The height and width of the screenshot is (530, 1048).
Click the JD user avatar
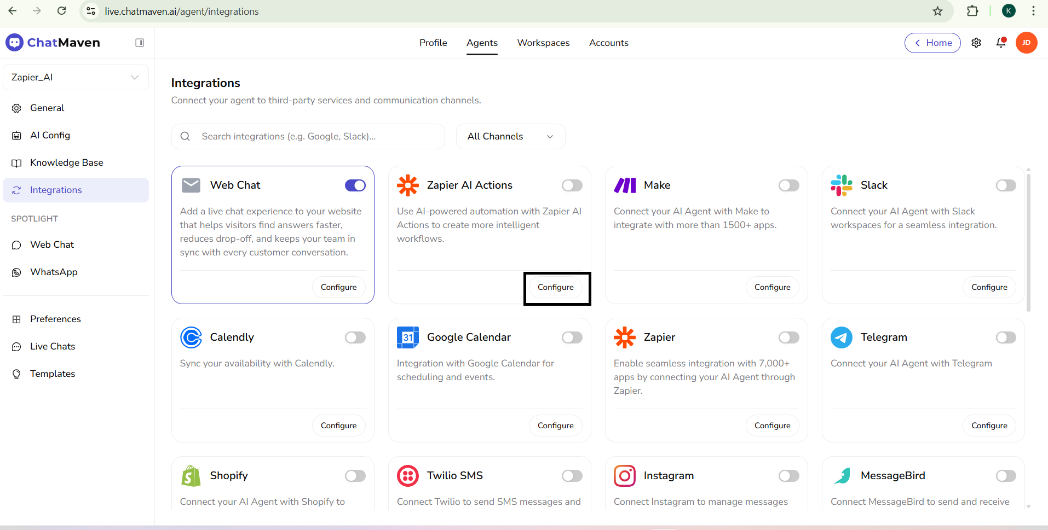[1026, 43]
